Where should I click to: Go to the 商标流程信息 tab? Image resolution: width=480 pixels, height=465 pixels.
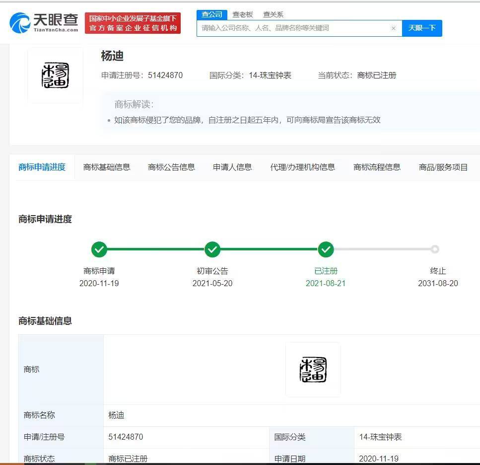pyautogui.click(x=377, y=167)
